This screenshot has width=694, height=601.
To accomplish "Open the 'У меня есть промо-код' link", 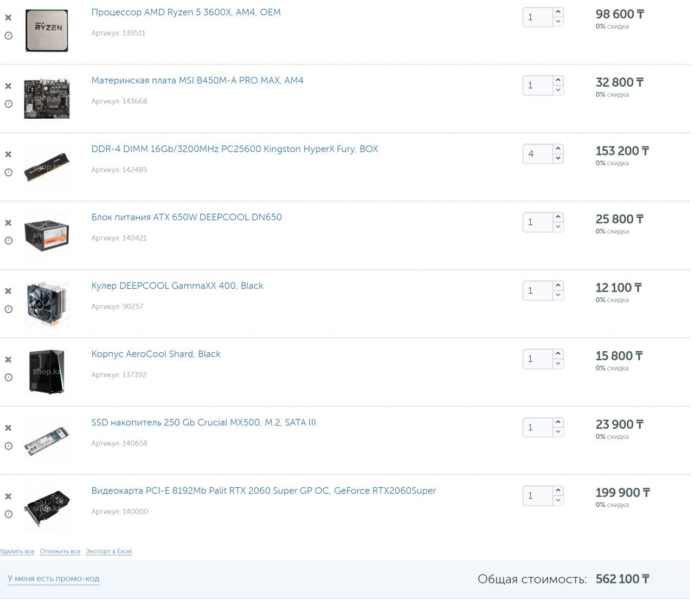I will tap(54, 579).
